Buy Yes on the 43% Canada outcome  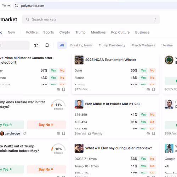tap(53, 78)
